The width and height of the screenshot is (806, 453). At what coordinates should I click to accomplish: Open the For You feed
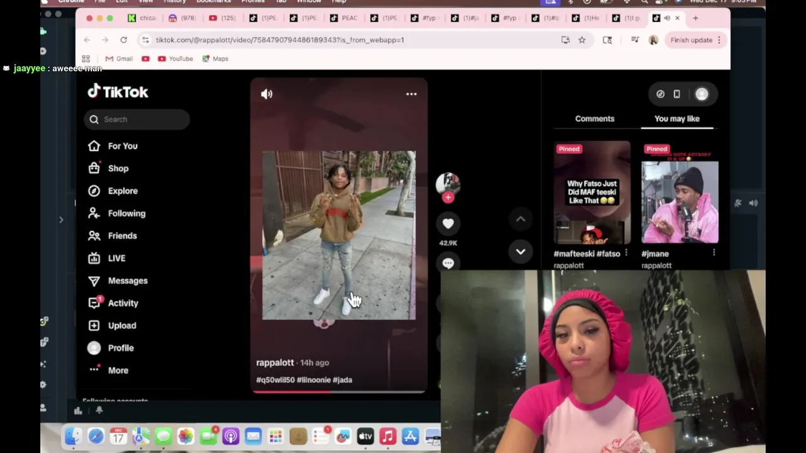[x=113, y=146]
